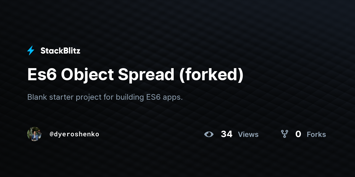Click the fork branch icon
This screenshot has height=177, width=355.
[x=285, y=134]
